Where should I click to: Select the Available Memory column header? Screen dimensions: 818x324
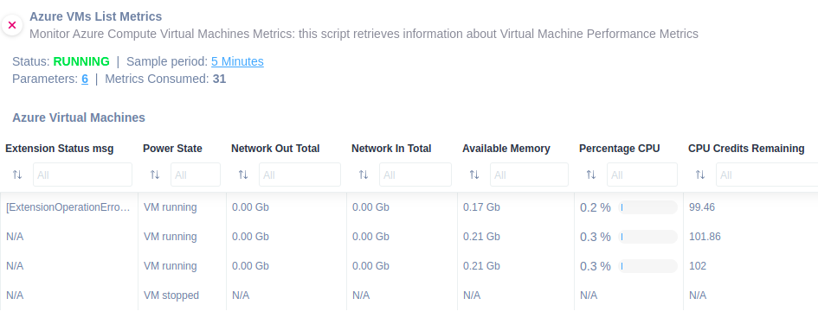pos(506,149)
